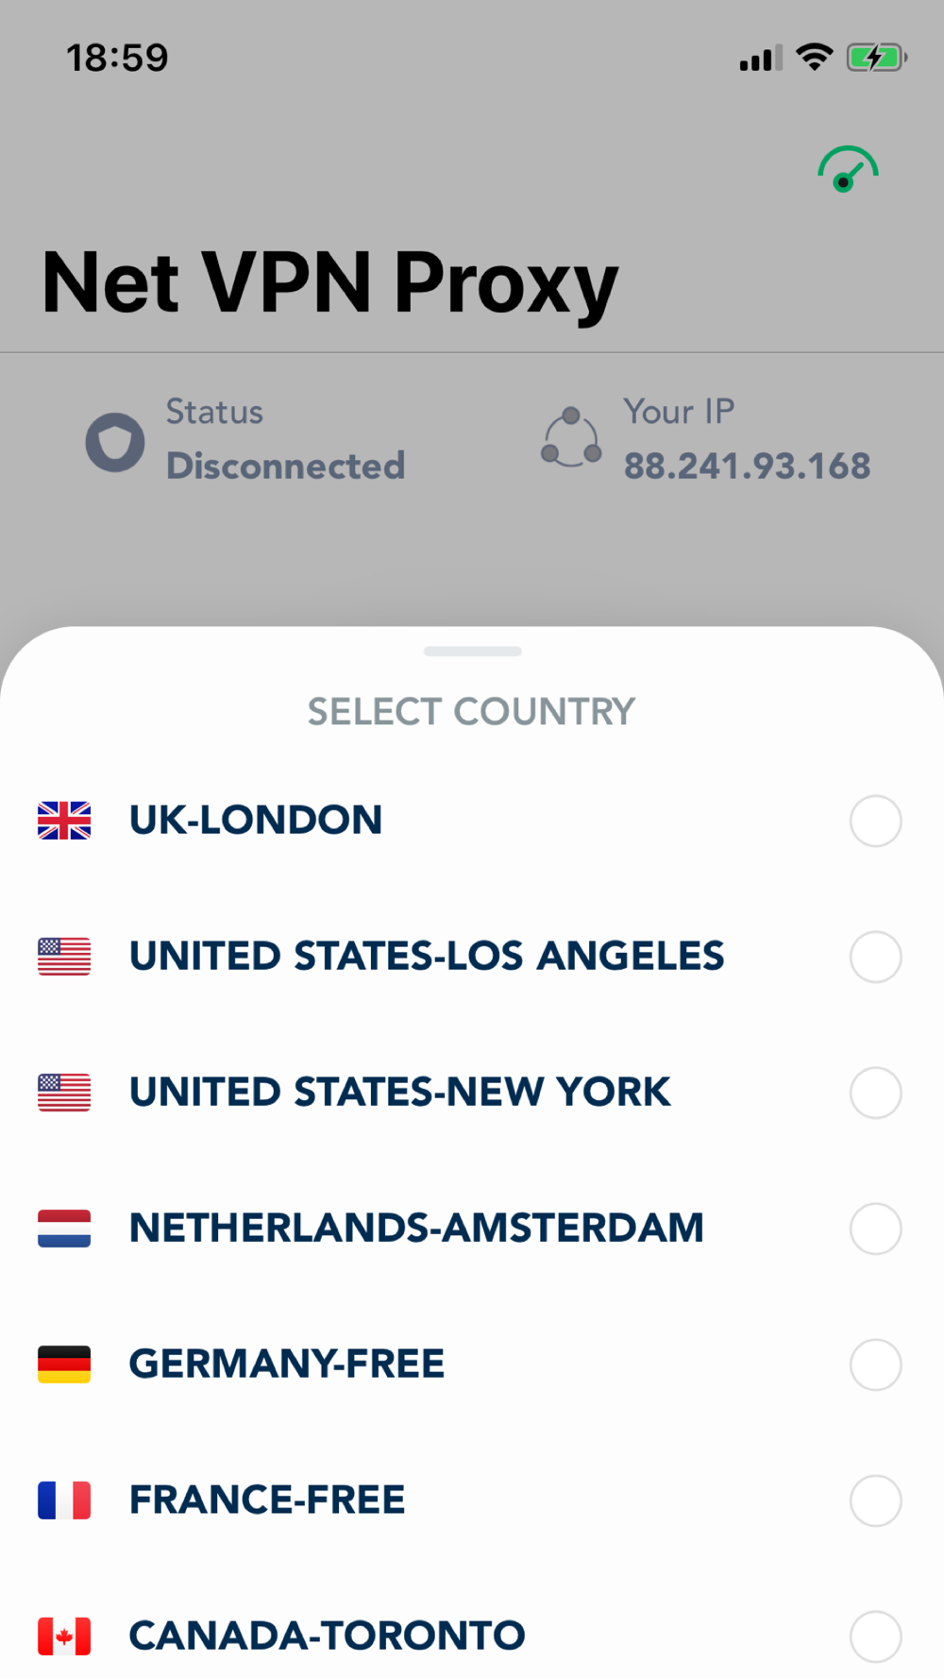
Task: Select United States-Los Angeles radio button
Action: tap(875, 957)
